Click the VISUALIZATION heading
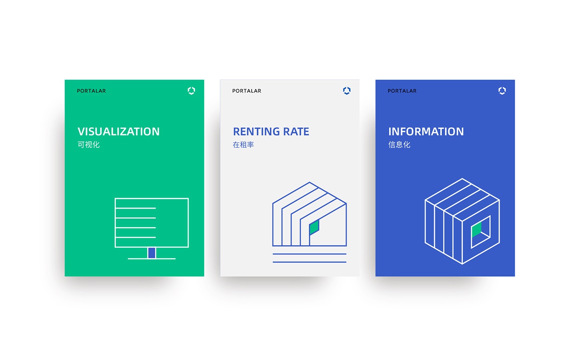 click(119, 132)
